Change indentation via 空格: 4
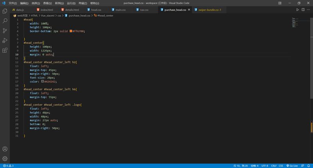 [255, 166]
